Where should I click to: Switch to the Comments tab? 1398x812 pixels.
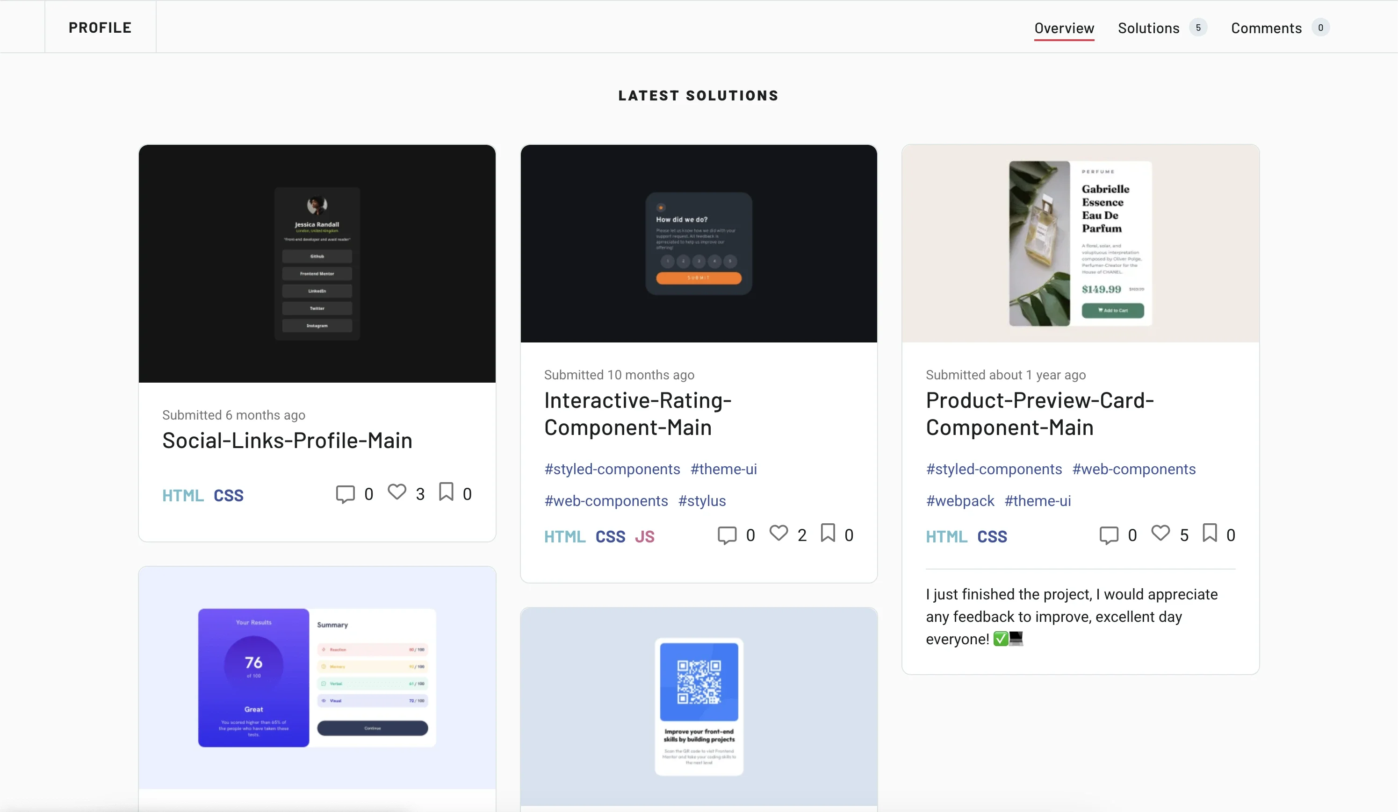[1265, 28]
